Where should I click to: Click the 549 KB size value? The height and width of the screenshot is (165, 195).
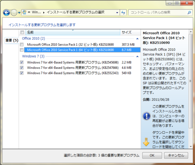tap(127, 73)
